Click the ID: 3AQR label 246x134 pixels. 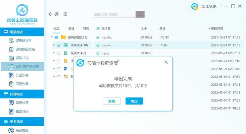[209, 7]
